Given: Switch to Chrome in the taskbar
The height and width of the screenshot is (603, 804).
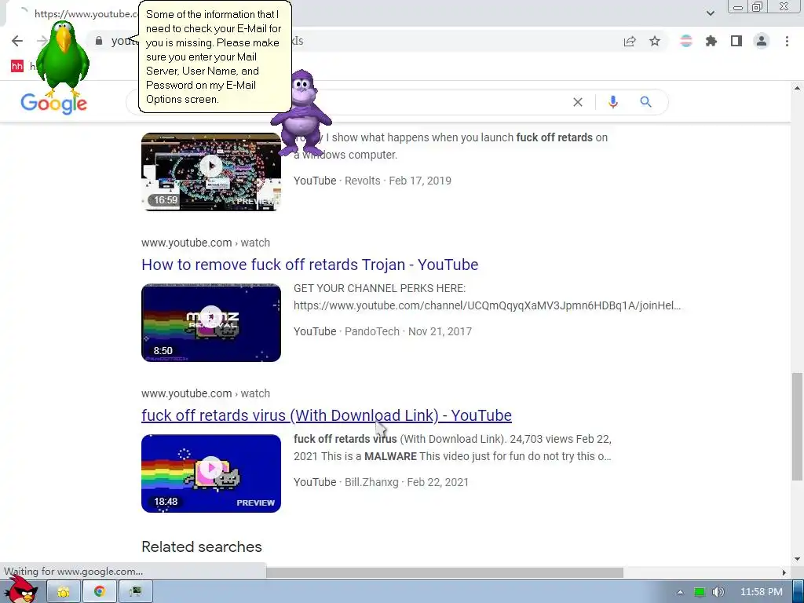Looking at the screenshot, I should pos(100,592).
